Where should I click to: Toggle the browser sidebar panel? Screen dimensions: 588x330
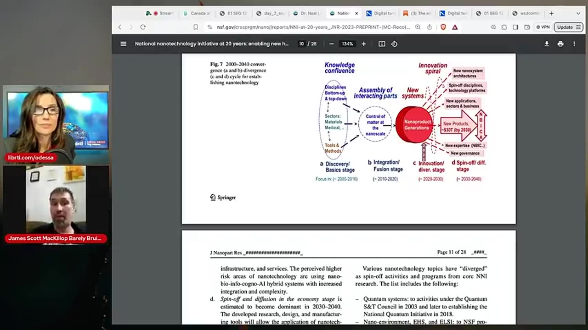[x=515, y=27]
